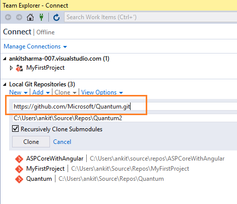
Task: Uncheck Recursively Clone Submodules checkbox
Action: pyautogui.click(x=15, y=129)
